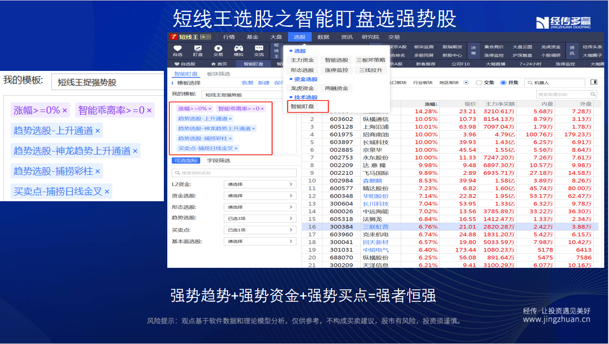Click the home icon on 首页 tab
Screen dimensions: 609x344
click(214, 64)
